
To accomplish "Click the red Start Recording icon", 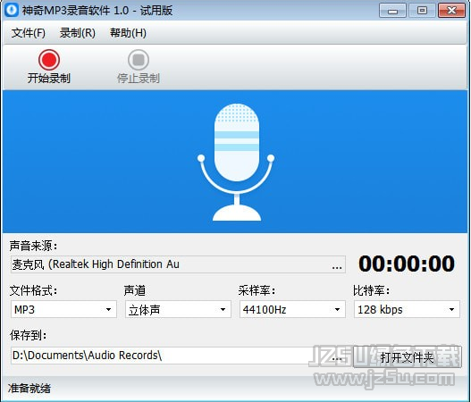I will pyautogui.click(x=49, y=60).
